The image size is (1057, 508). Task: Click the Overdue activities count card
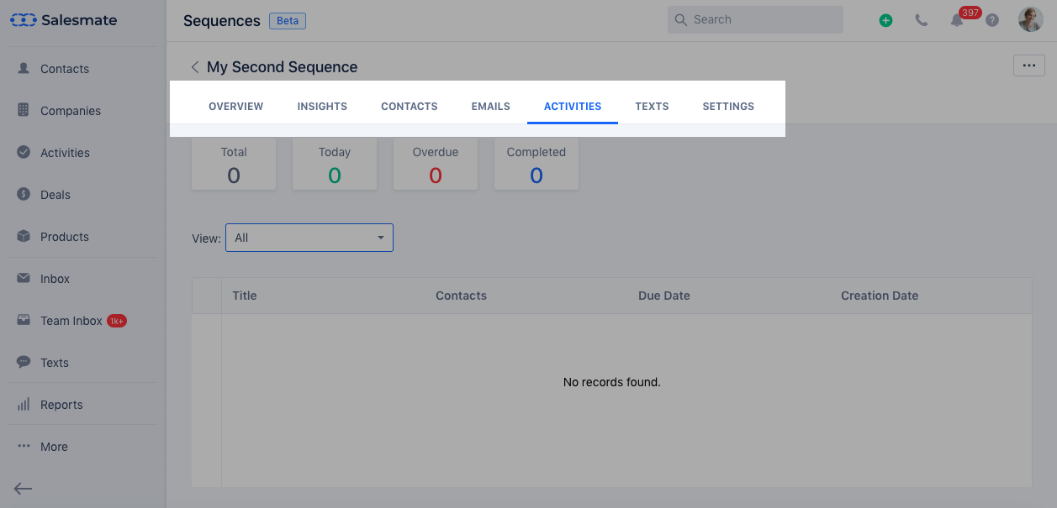point(436,164)
